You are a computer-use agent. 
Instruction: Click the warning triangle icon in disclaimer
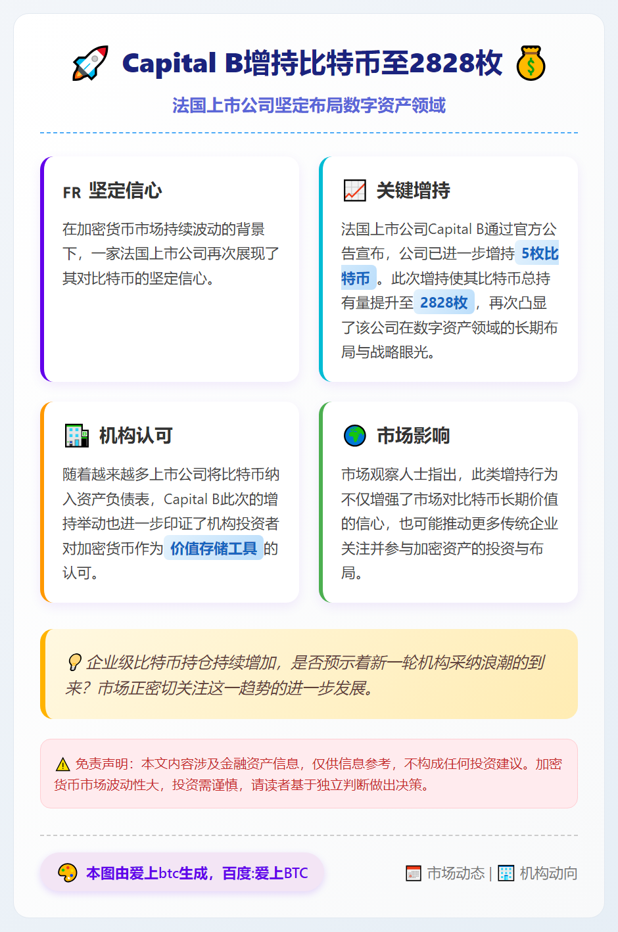62,764
